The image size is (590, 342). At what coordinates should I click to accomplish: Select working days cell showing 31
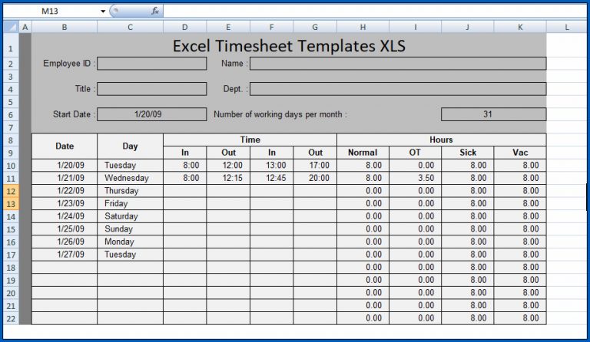point(493,114)
